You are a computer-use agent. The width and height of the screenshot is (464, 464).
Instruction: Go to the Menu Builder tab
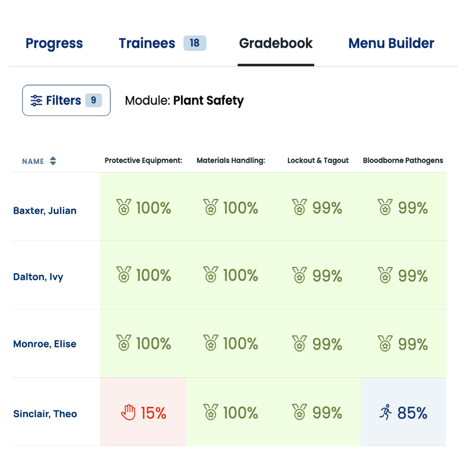(x=391, y=43)
